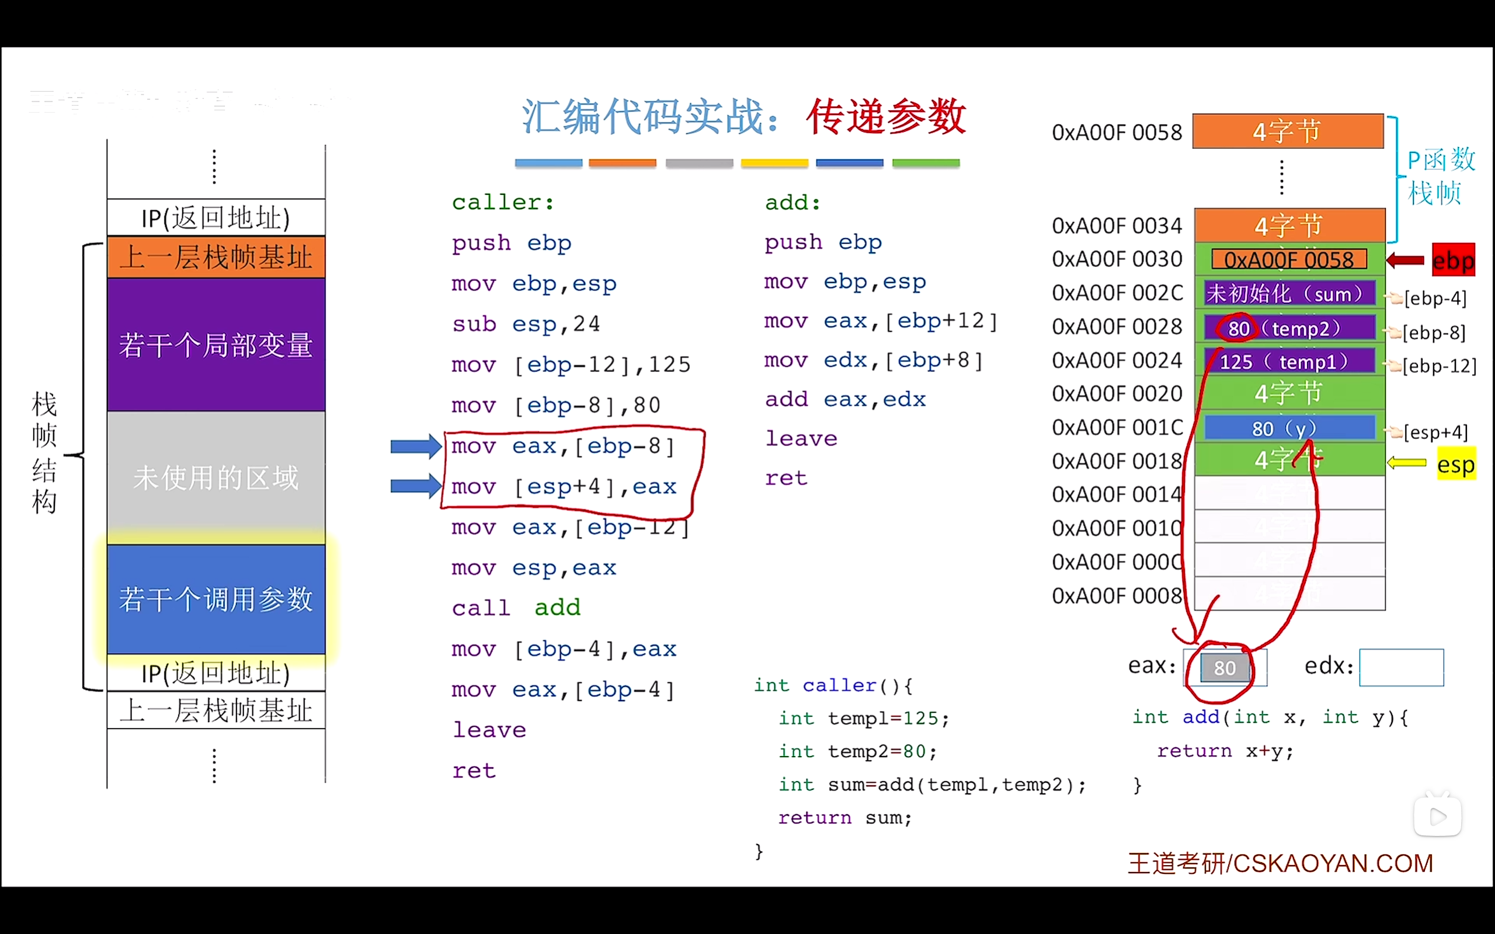Click the Bilibili play icon watermark
The height and width of the screenshot is (934, 1495).
pyautogui.click(x=1438, y=815)
